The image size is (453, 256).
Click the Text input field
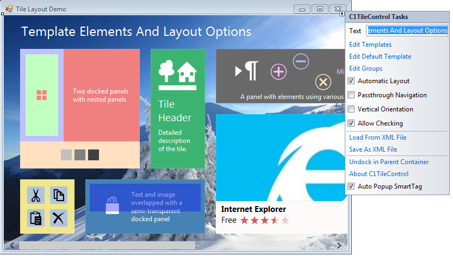coord(407,30)
